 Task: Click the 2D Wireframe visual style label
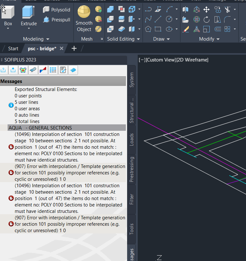click(x=192, y=60)
